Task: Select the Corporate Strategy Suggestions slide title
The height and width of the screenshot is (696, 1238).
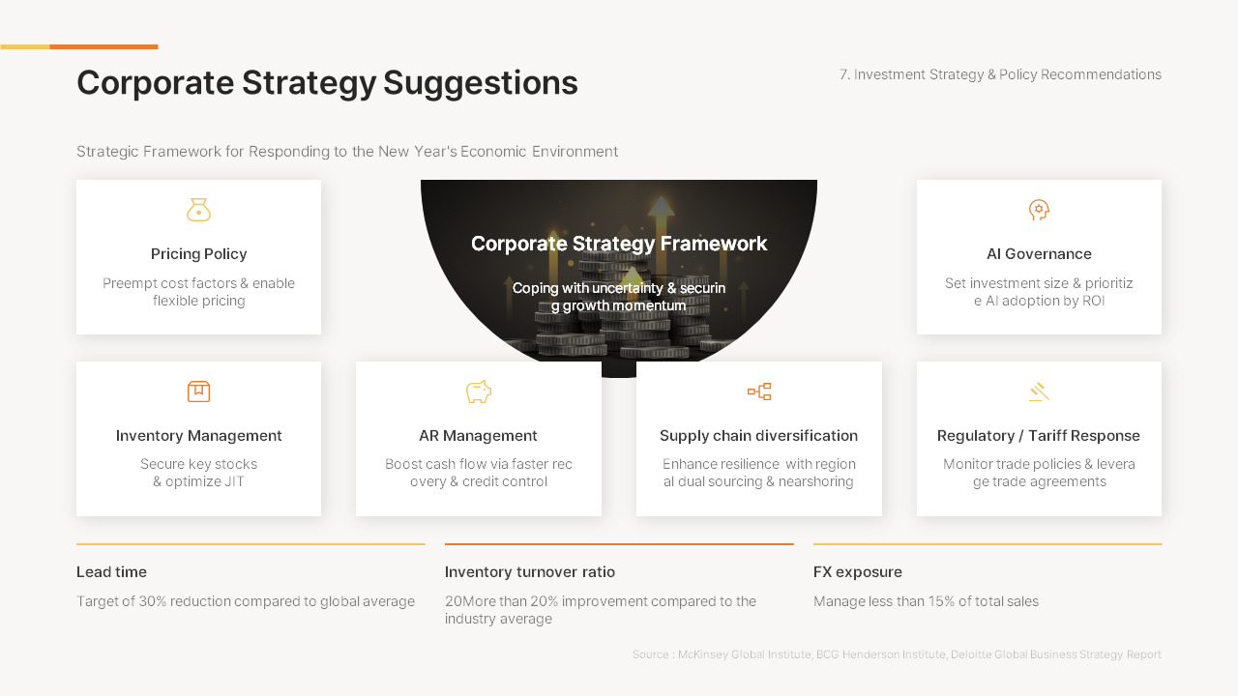Action: tap(327, 83)
